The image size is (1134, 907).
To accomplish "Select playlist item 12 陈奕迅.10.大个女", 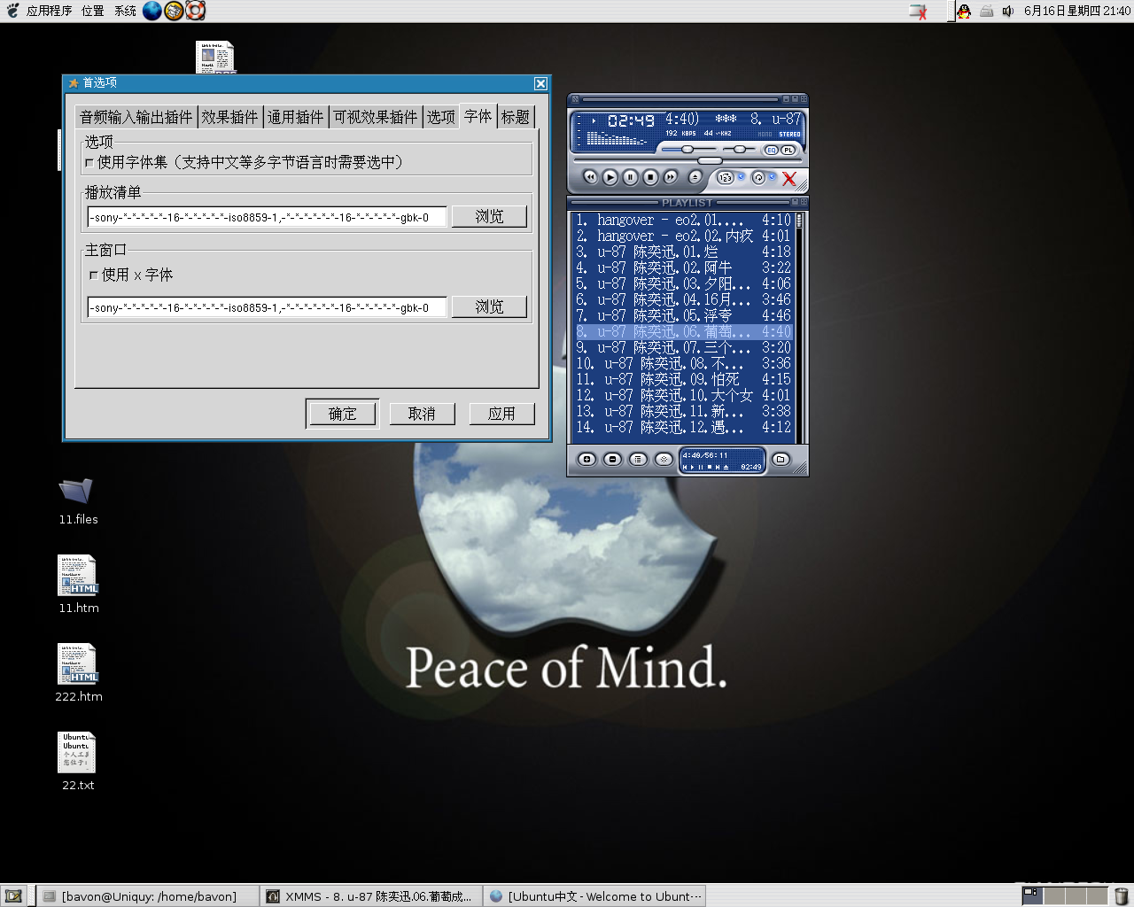I will coord(683,395).
